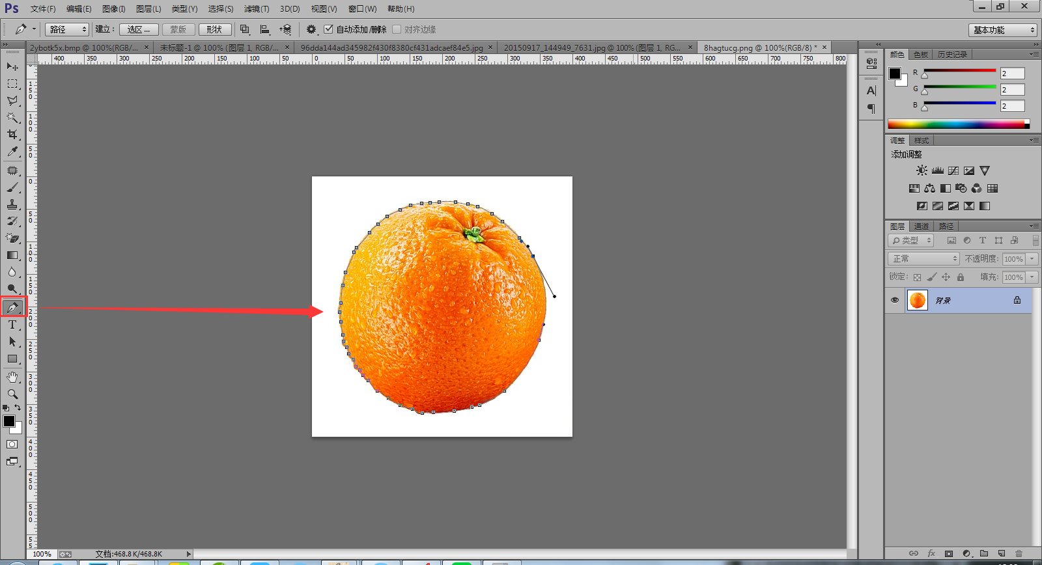Image resolution: width=1042 pixels, height=565 pixels.
Task: Create a new layer
Action: (1002, 553)
